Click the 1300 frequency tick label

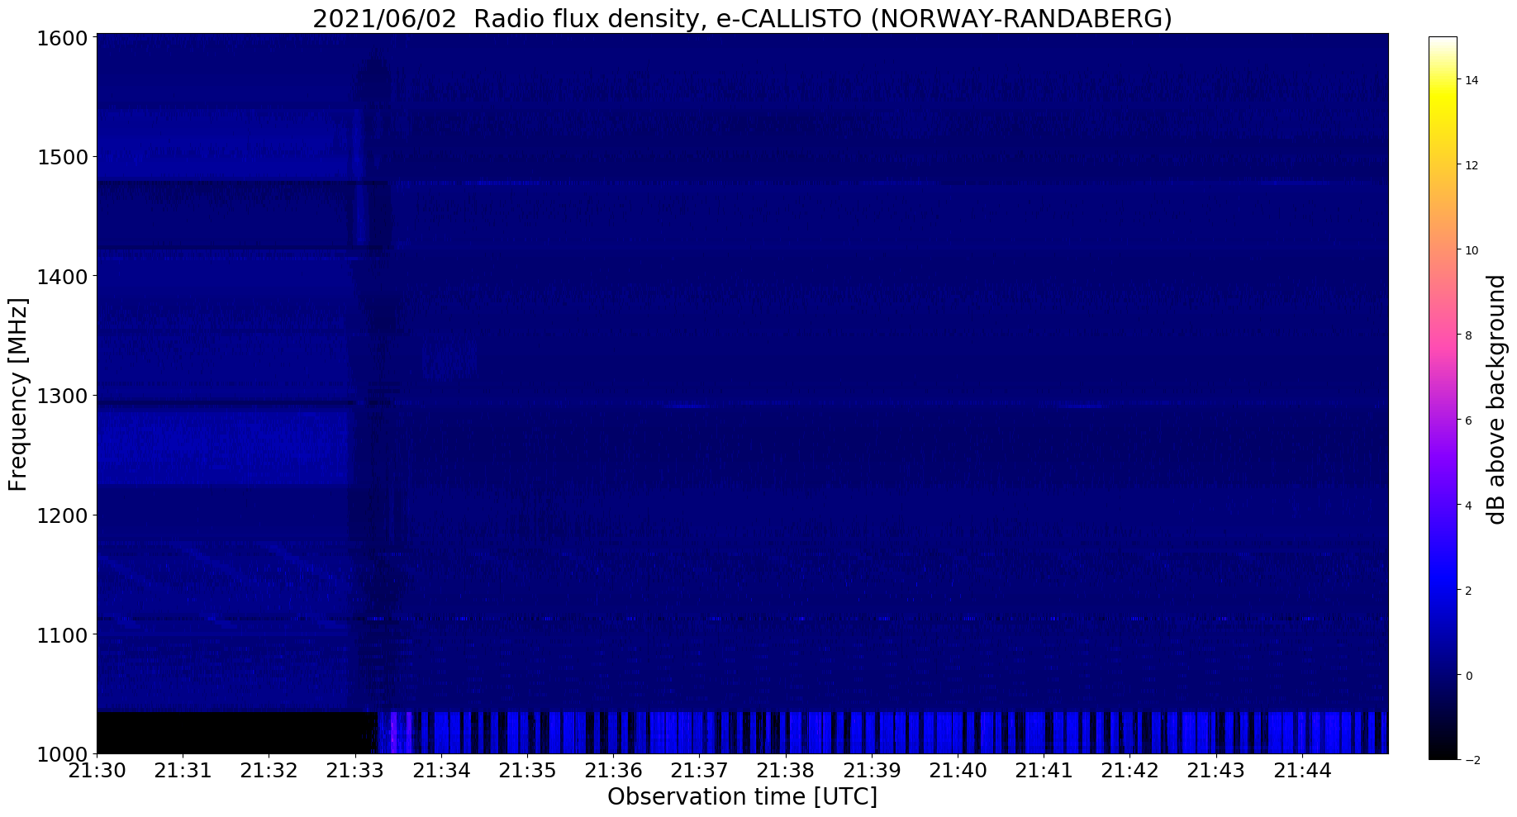click(x=64, y=396)
